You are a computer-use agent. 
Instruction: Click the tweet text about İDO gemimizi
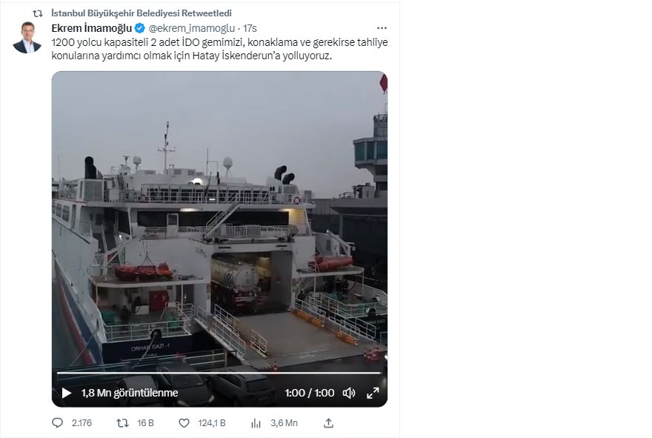pos(219,48)
